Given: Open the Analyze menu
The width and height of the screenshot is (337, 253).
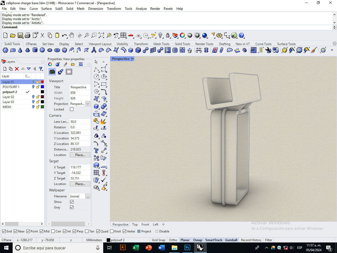Looking at the screenshot, I should 141,9.
